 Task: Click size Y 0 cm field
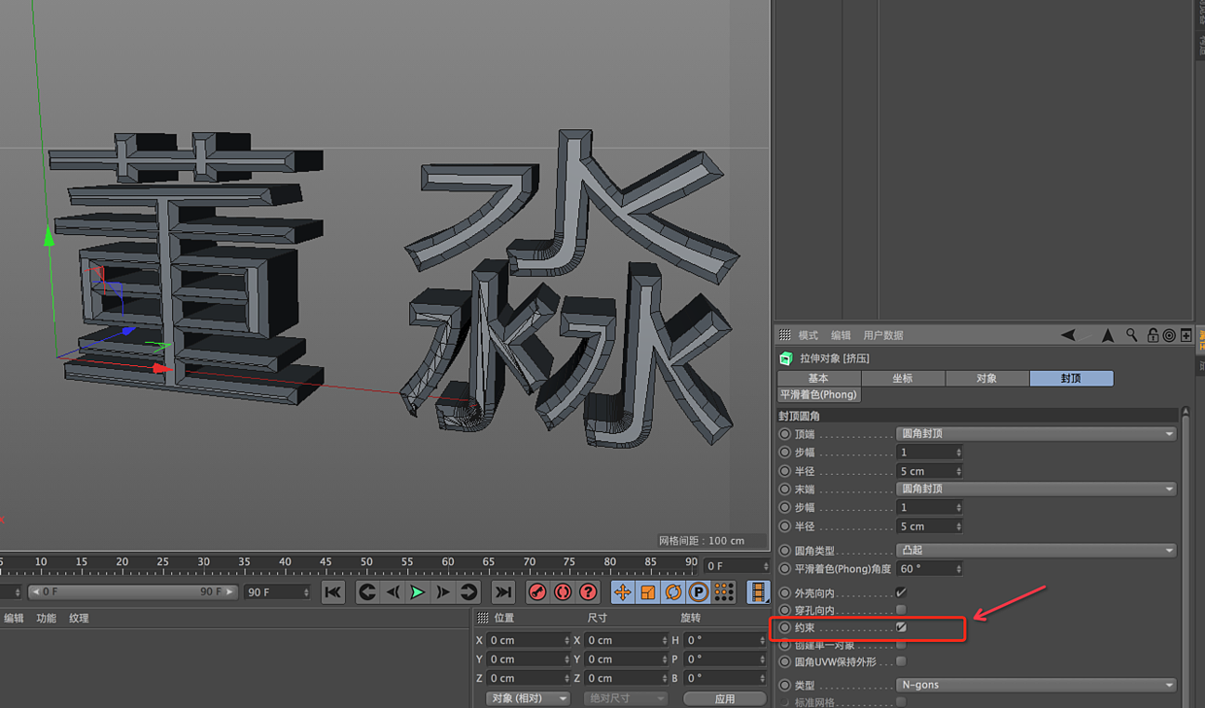tap(626, 659)
